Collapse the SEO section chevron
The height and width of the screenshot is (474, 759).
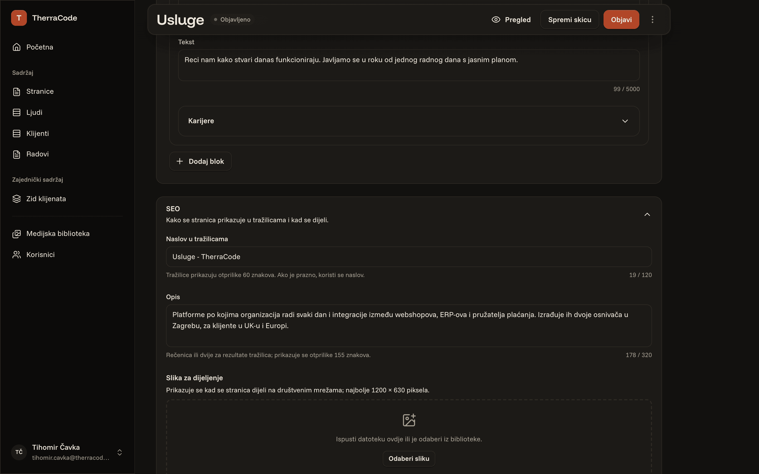[x=647, y=214]
